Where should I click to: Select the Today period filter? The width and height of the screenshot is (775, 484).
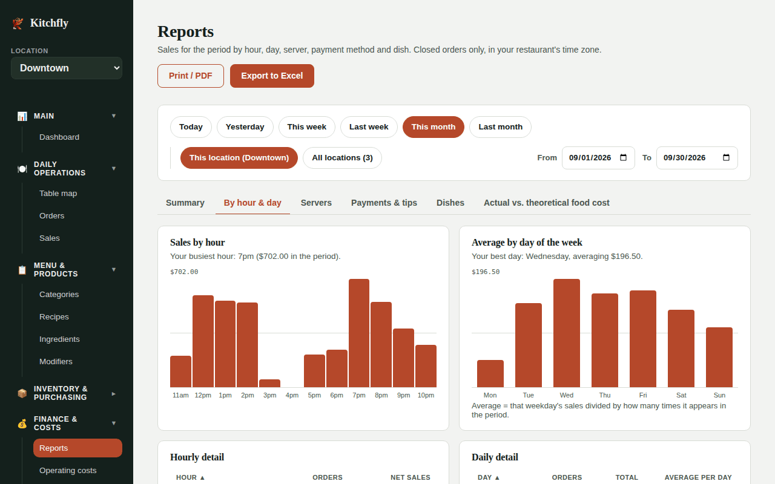click(x=191, y=127)
